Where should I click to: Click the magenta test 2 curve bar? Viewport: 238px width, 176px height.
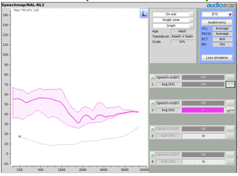coord(203,110)
